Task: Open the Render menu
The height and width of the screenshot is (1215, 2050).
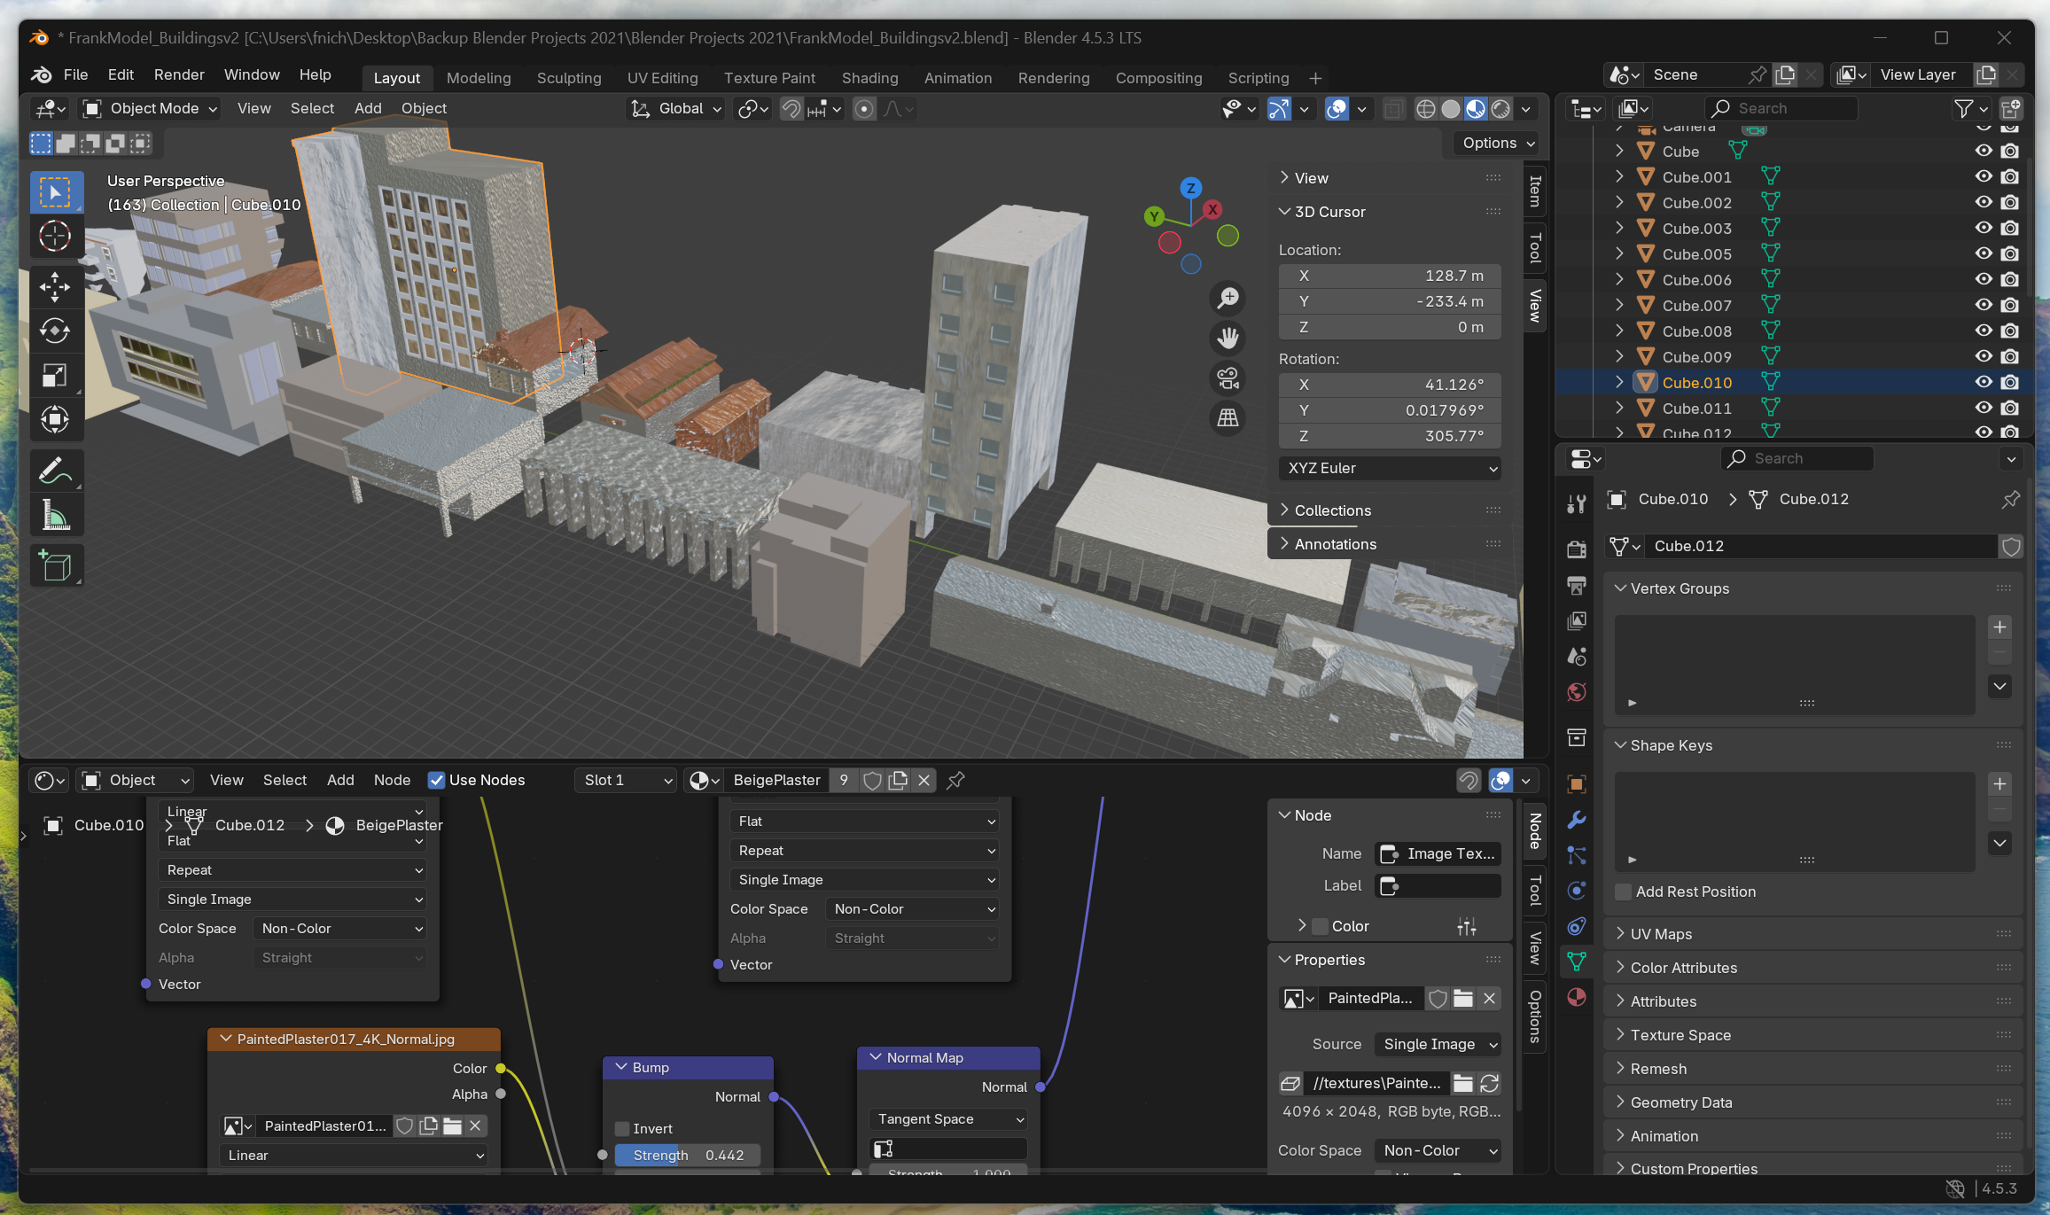Action: click(179, 74)
